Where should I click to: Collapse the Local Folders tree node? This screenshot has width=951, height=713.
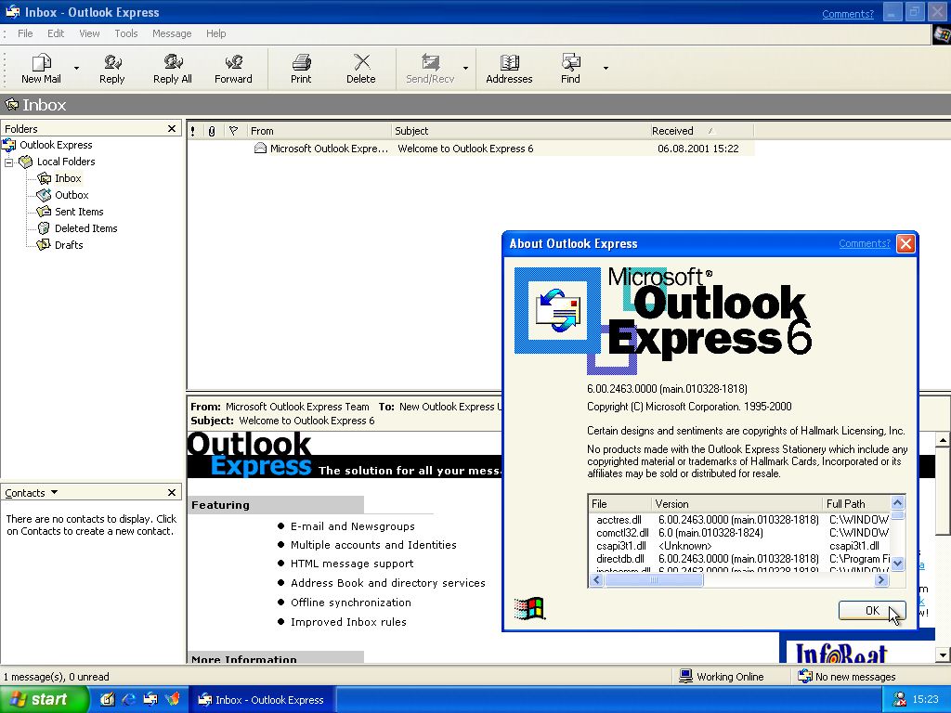9,162
